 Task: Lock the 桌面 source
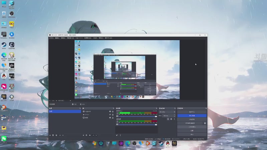(113, 118)
